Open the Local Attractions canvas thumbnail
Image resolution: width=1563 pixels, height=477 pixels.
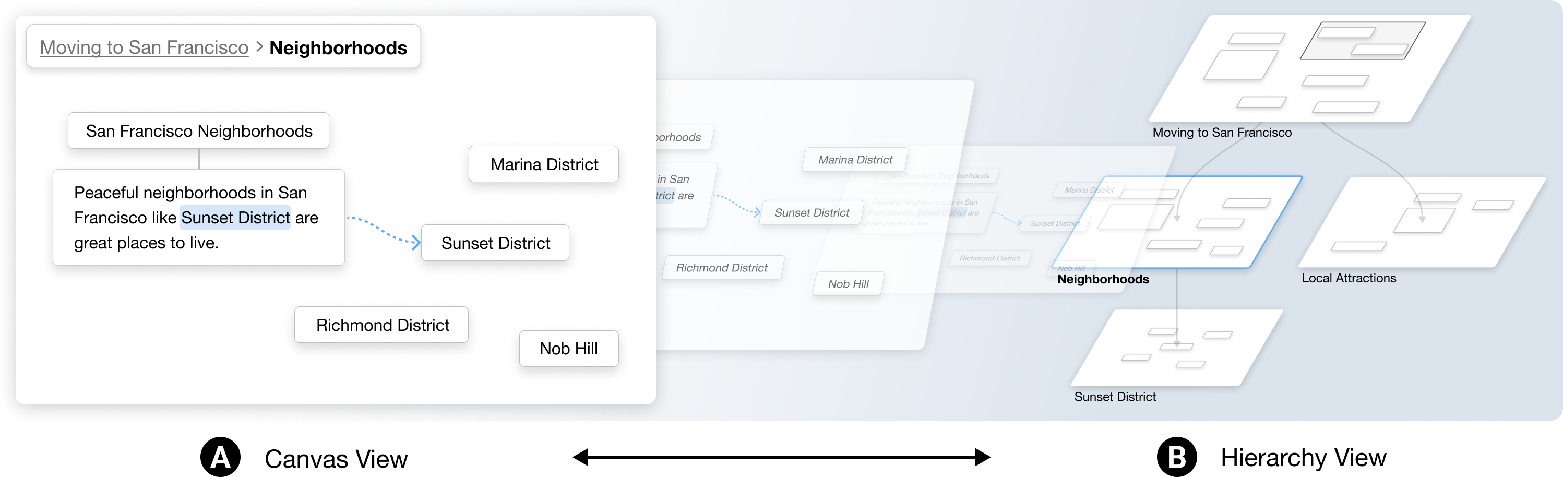[x=1423, y=222]
